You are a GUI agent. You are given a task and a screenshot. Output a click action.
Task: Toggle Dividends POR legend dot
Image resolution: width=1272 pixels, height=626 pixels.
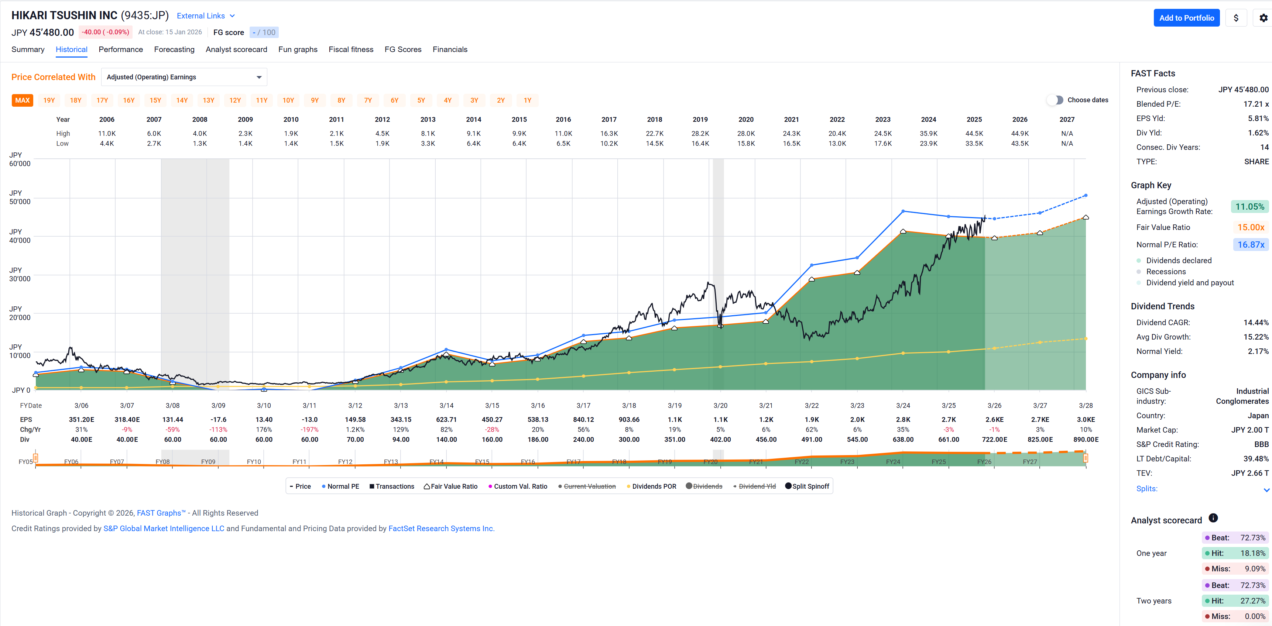[628, 486]
